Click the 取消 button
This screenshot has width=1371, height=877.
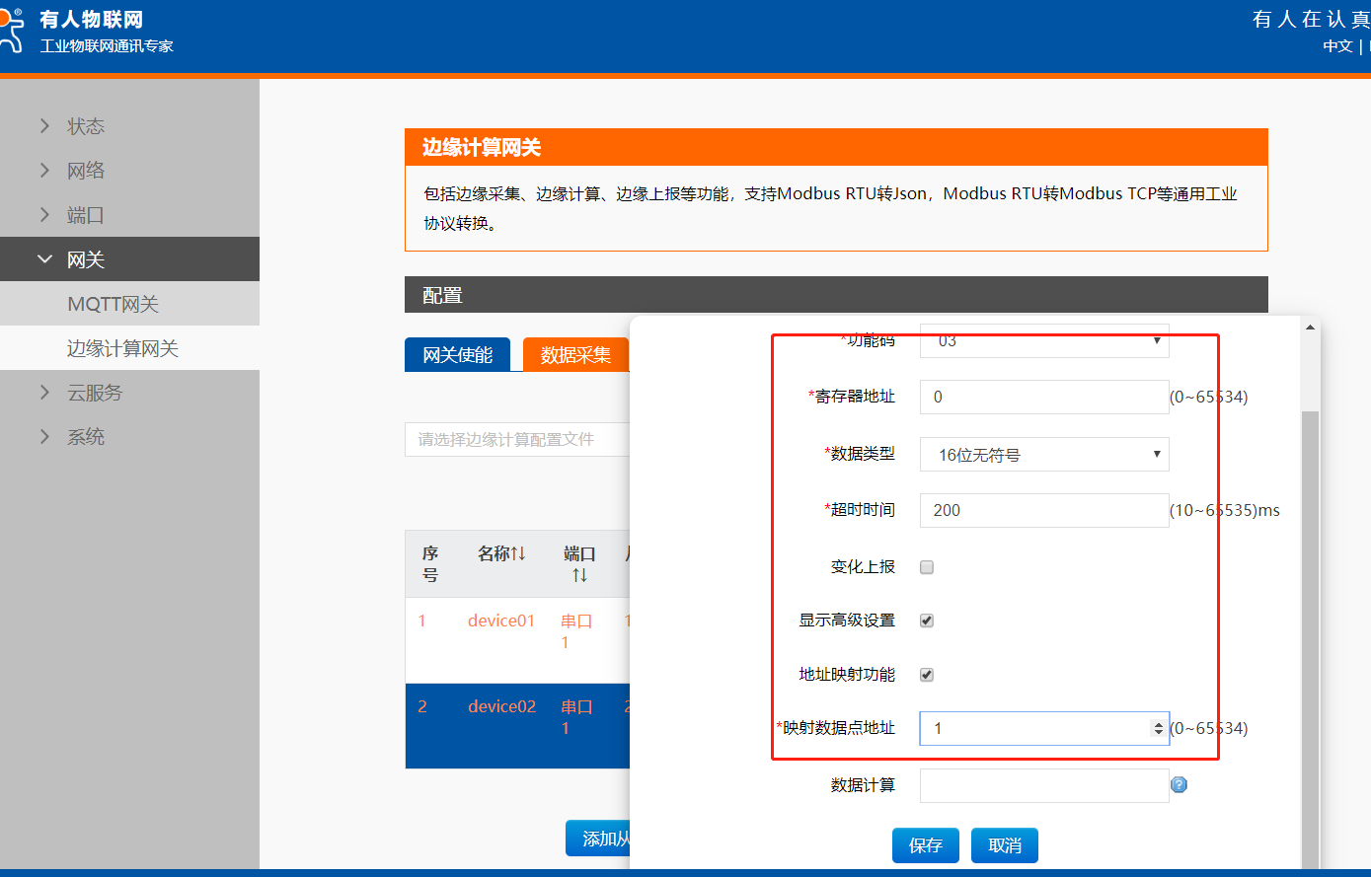1004,845
